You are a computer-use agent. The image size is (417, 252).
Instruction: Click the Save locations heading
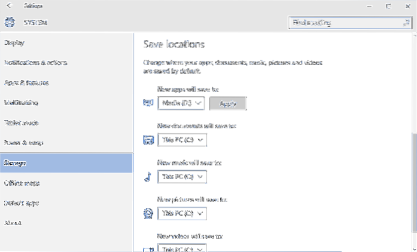click(x=174, y=44)
